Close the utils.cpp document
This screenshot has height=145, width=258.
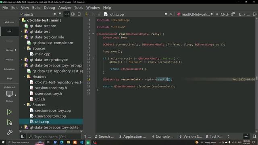coord(171,14)
